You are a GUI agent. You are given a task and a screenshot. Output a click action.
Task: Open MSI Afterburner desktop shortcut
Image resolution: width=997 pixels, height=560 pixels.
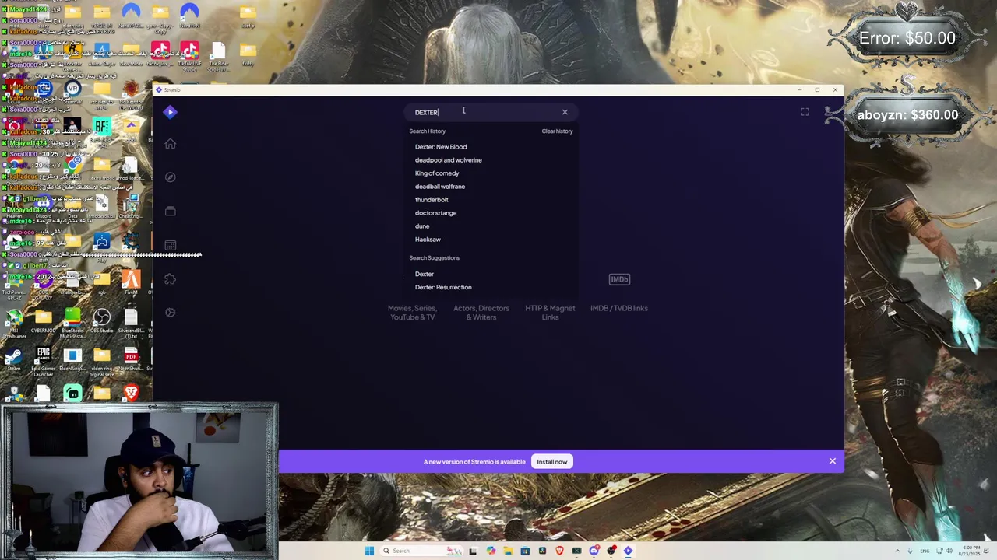(x=14, y=323)
